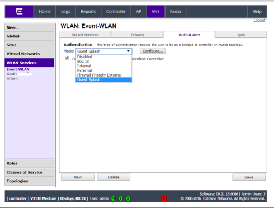Toggle the checkbox below Mode dropdown

tap(67, 58)
